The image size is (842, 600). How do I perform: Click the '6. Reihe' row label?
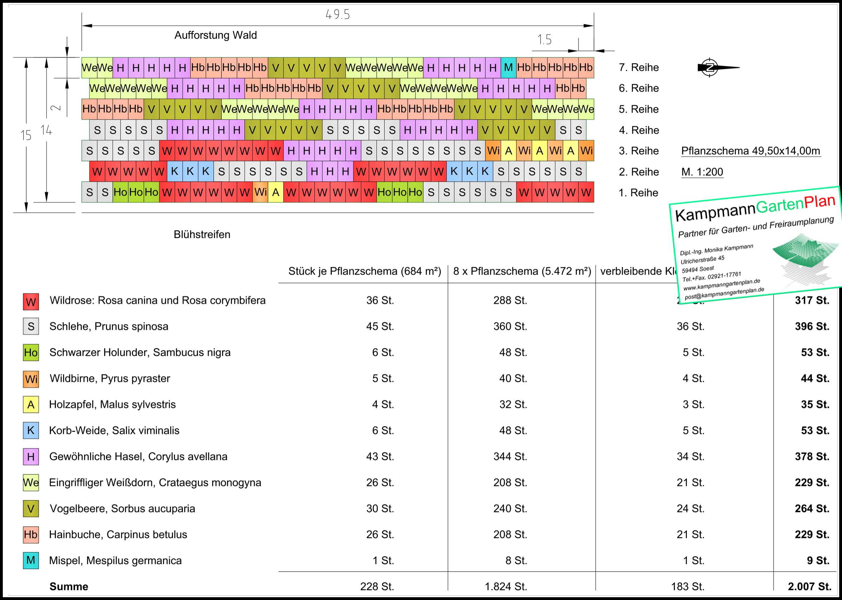[639, 88]
